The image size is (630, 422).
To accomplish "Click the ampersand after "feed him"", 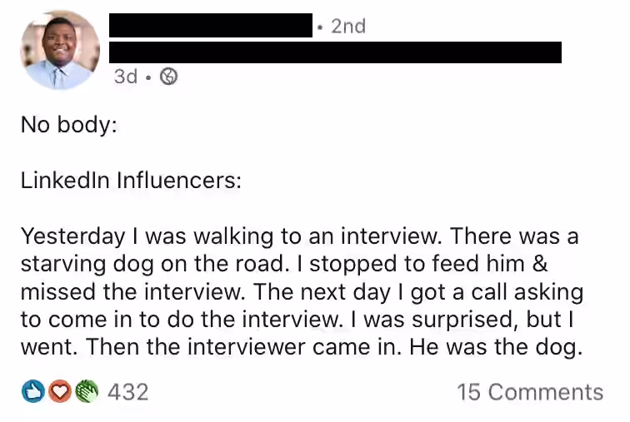I will click(x=540, y=264).
